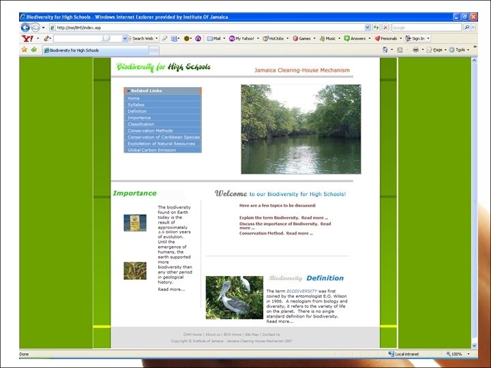Click the pelican photo thumbnail
Screen dimensions: 491x368
[234, 298]
